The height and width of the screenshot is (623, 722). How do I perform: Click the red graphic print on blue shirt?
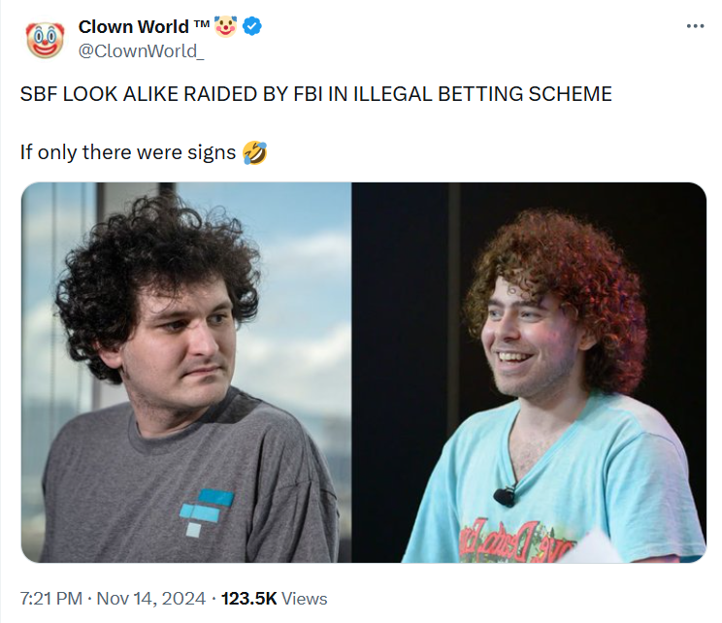click(515, 540)
